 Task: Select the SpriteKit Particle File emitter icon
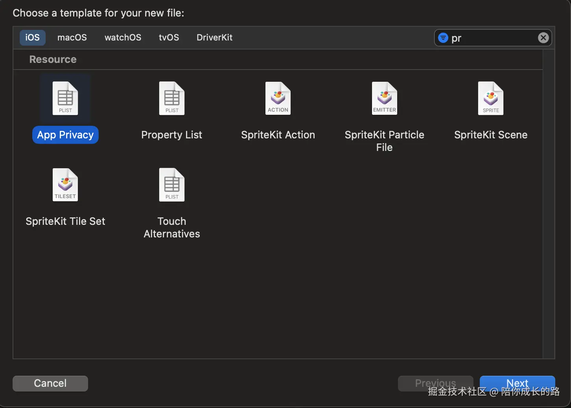coord(385,98)
